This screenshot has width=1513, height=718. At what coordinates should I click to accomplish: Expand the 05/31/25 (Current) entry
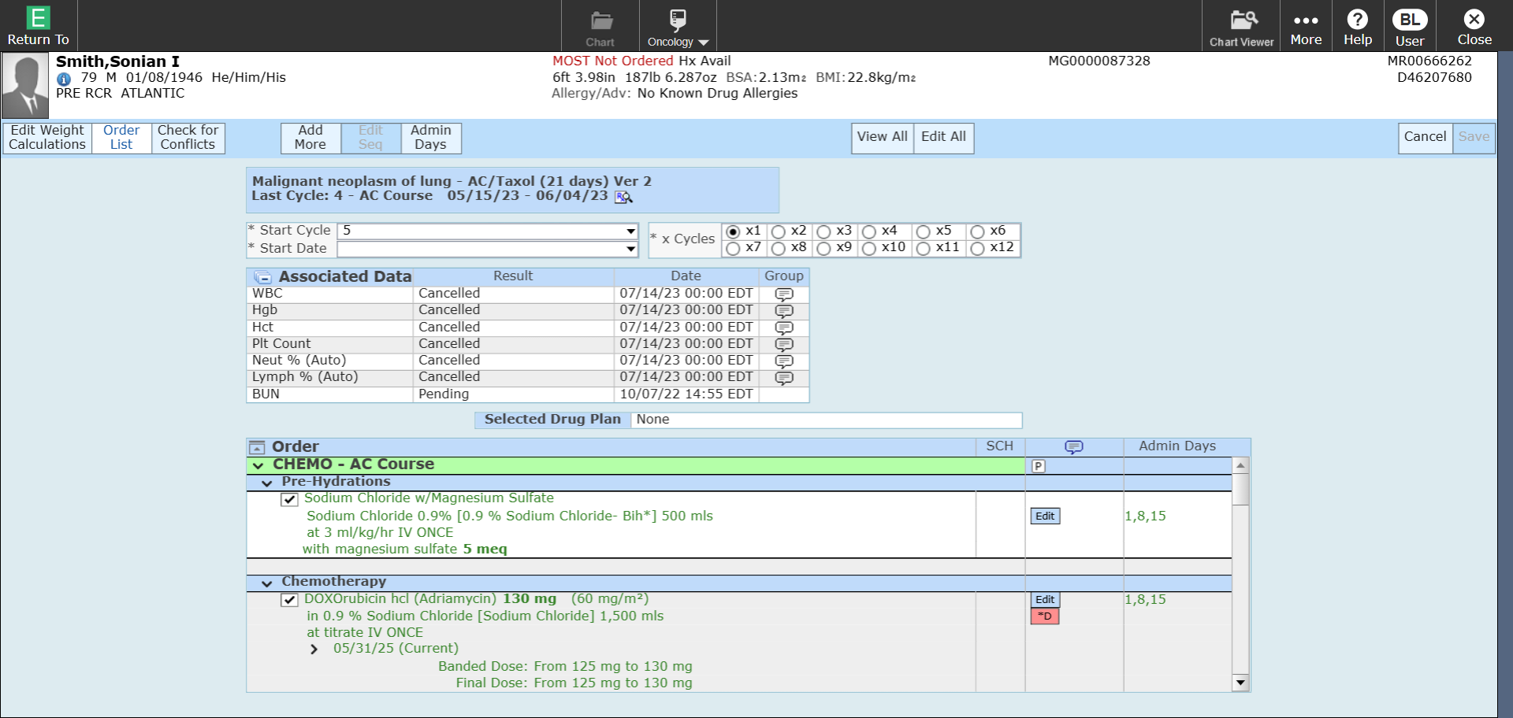pyautogui.click(x=314, y=650)
